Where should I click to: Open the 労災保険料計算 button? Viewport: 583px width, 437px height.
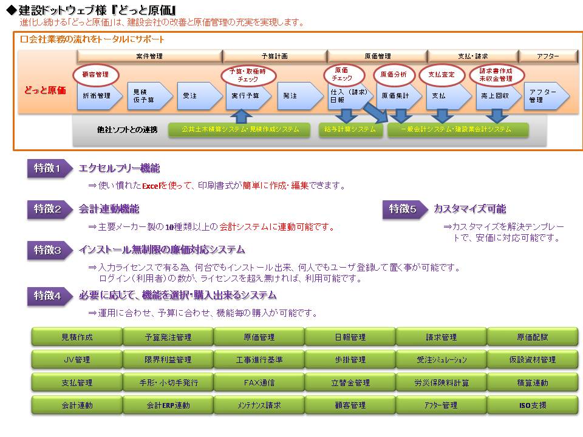click(x=442, y=382)
